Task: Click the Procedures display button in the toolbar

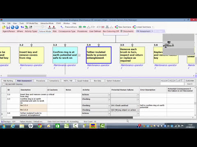Action: [82, 31]
